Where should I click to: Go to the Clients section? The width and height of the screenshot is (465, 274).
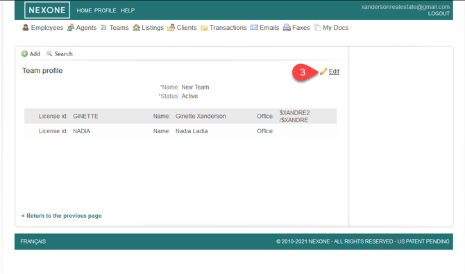click(x=187, y=28)
